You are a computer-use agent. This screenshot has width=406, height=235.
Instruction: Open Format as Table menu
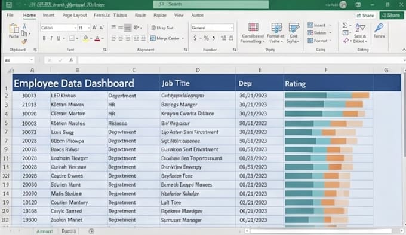click(x=276, y=33)
